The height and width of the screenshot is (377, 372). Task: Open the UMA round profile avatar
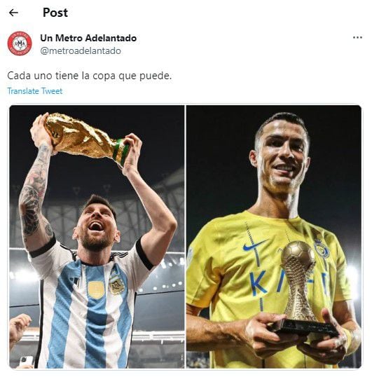tap(20, 43)
